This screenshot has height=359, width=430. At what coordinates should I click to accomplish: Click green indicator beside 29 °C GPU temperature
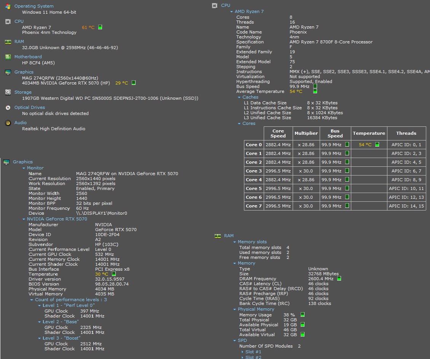click(x=134, y=83)
